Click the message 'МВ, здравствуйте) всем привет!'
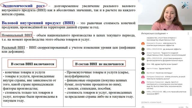This screenshot has height=108, width=192. (x=164, y=64)
